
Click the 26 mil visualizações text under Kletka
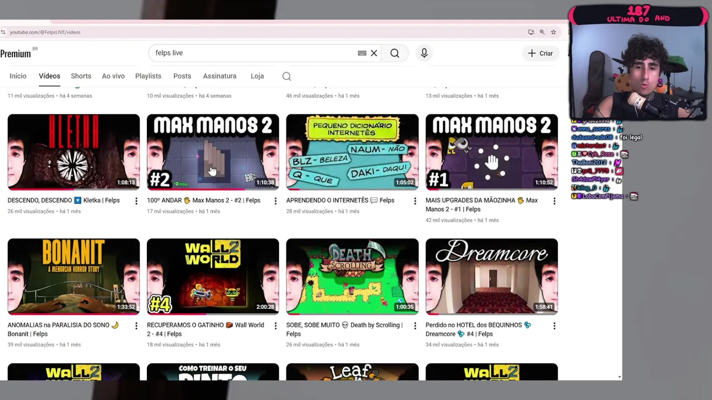pyautogui.click(x=31, y=212)
